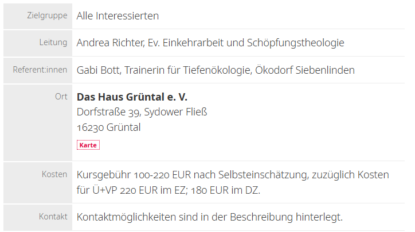This screenshot has height=232, width=415.
Task: Click the Leitung row label
Action: tap(53, 43)
